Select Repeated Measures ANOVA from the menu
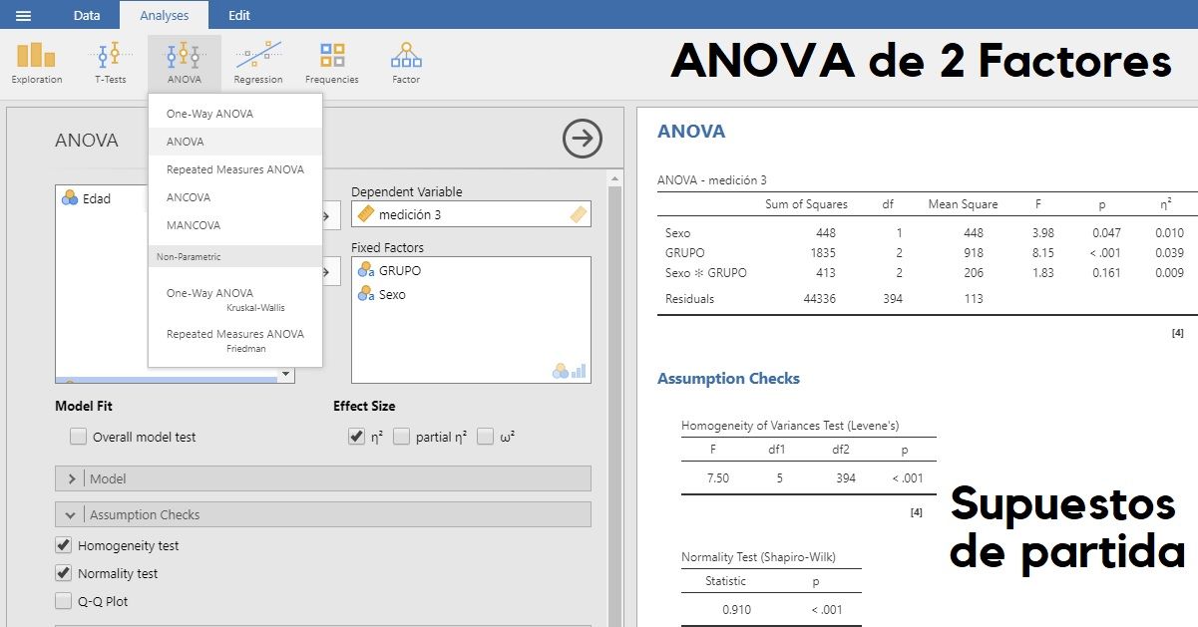1198x627 pixels. point(234,168)
